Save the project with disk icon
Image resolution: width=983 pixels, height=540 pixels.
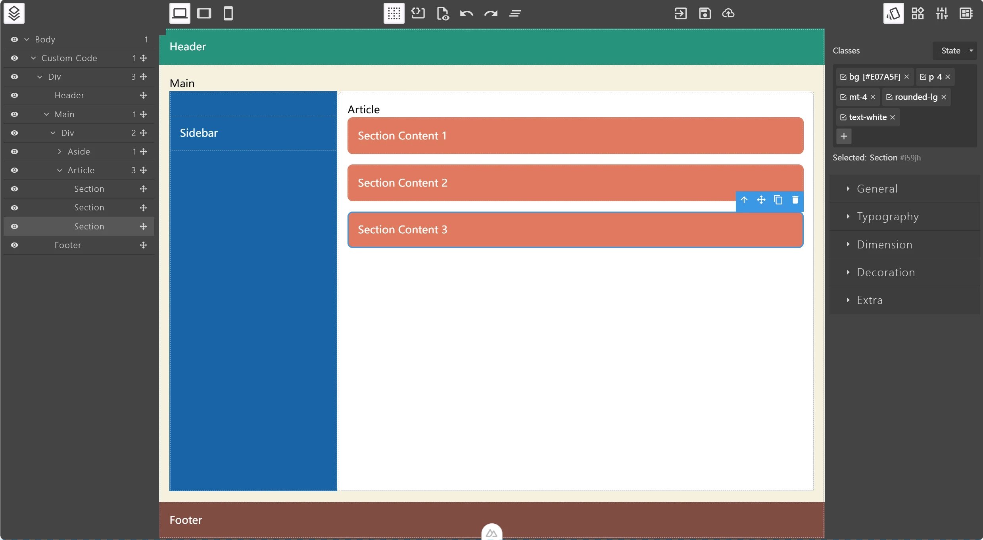[x=705, y=13]
